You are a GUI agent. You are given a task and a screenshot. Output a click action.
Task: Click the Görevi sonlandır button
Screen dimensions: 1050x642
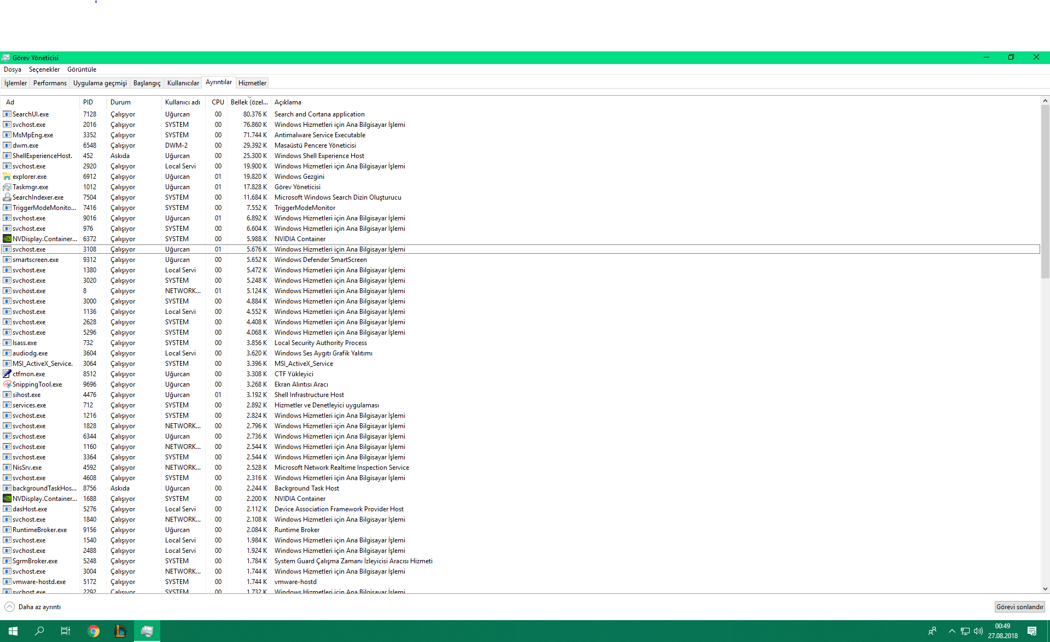pos(1019,607)
